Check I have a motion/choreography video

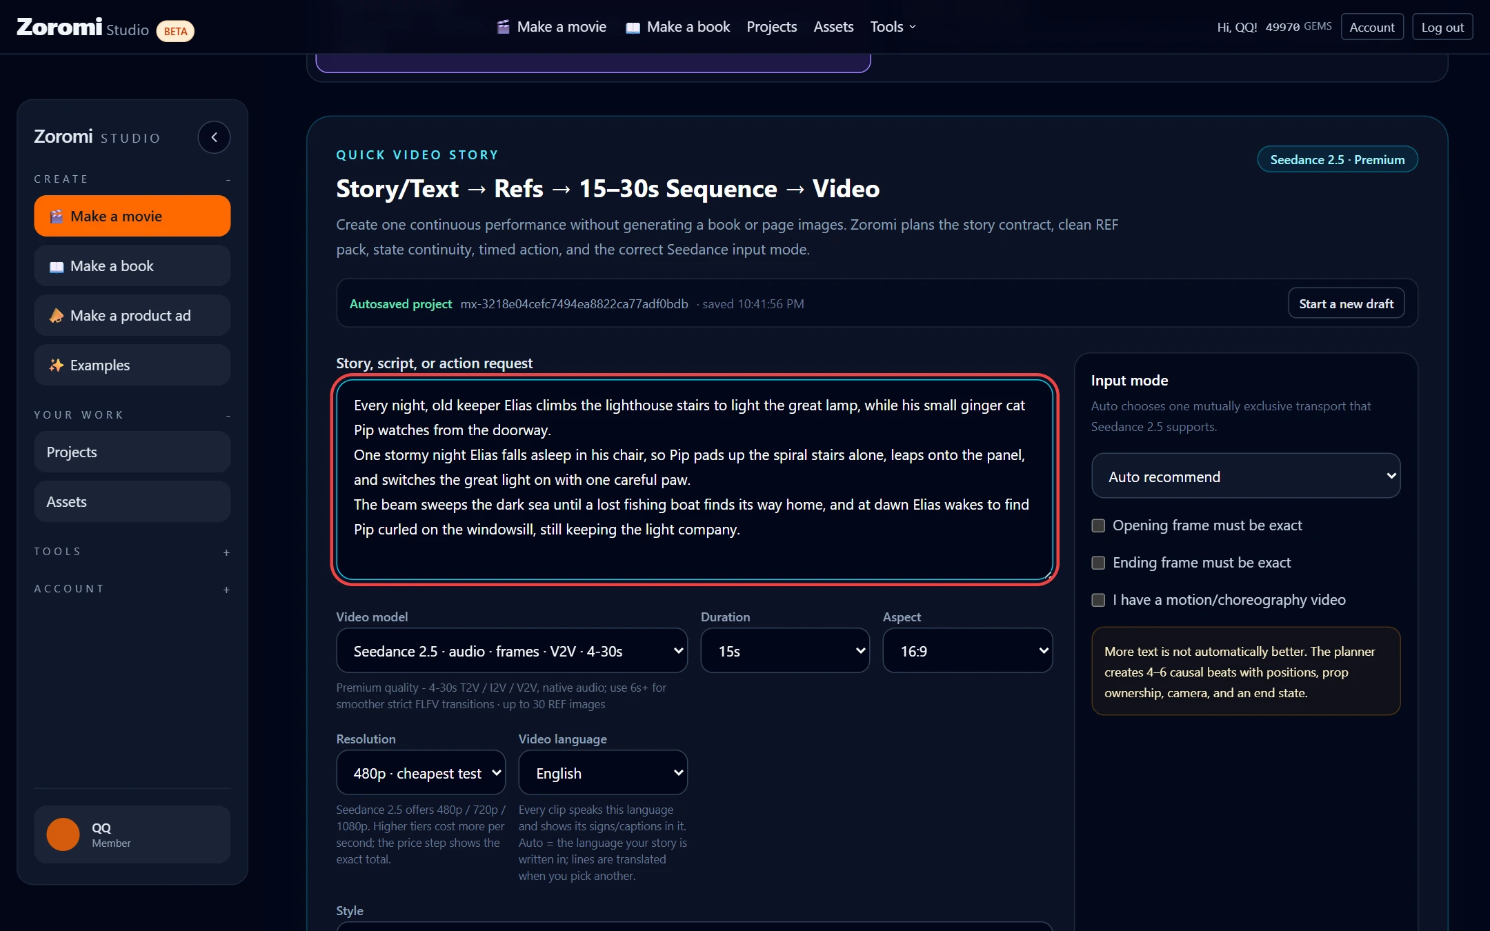pos(1098,600)
